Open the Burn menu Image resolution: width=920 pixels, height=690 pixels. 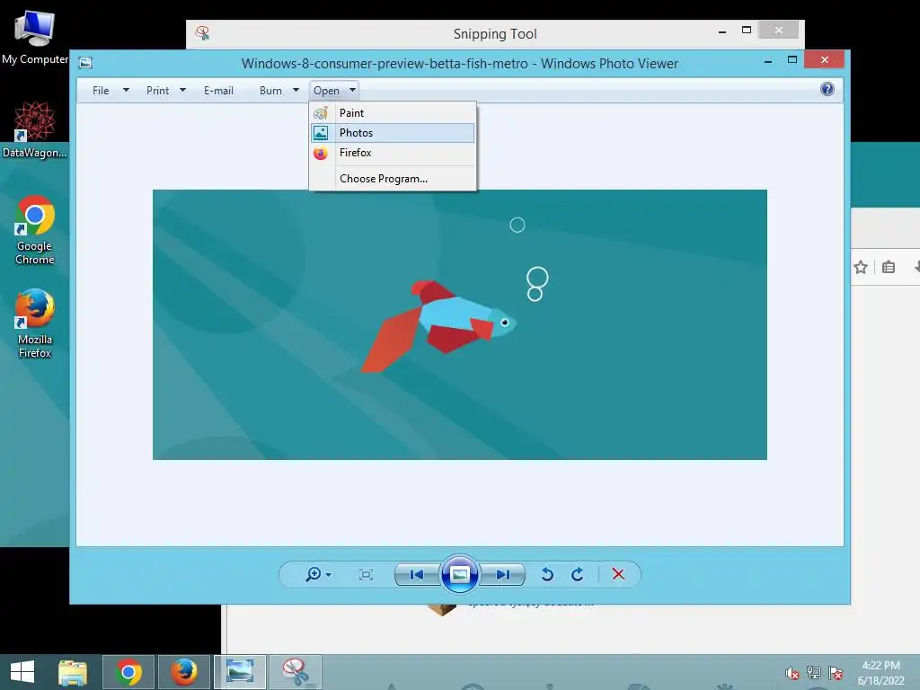[x=270, y=91]
